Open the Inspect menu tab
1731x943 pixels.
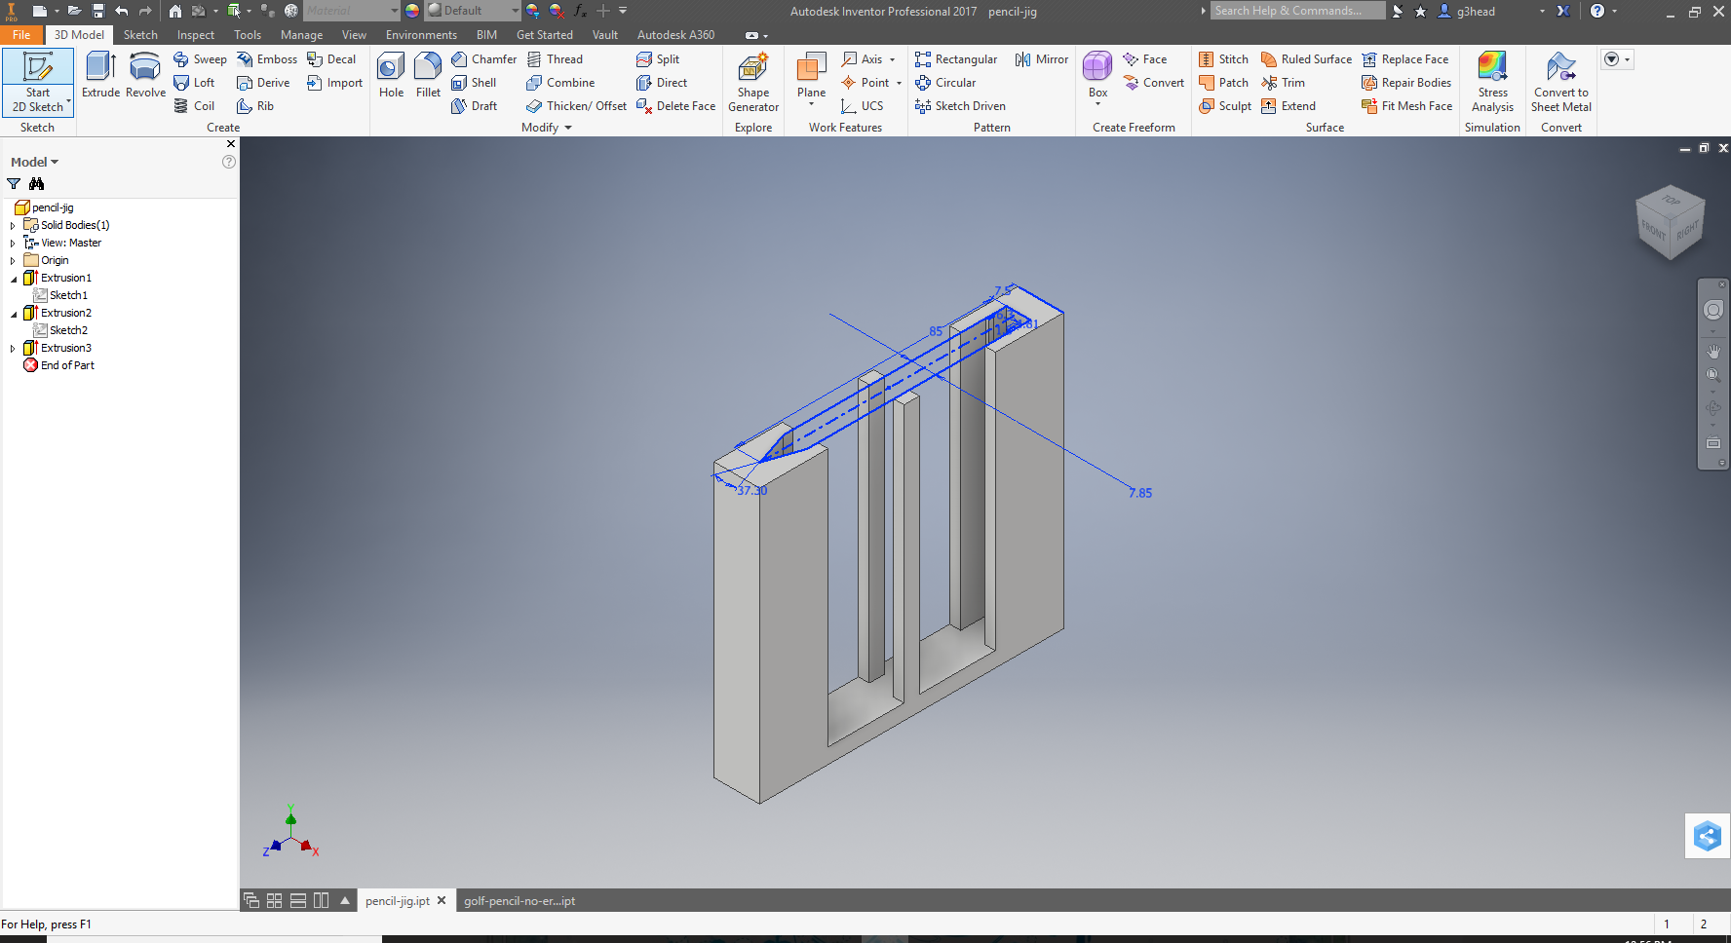coord(195,34)
